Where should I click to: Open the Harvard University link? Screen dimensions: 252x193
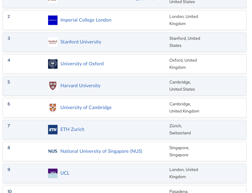[80, 86]
